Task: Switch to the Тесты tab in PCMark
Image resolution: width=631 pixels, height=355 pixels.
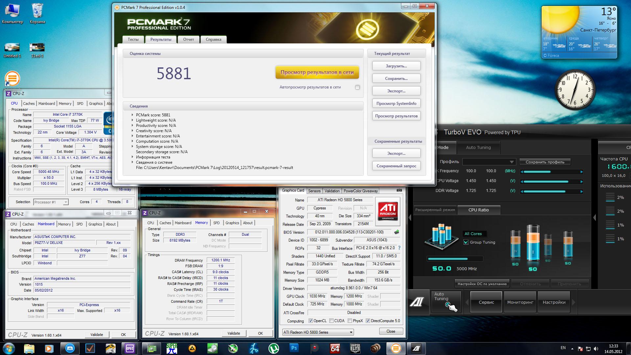Action: point(133,39)
